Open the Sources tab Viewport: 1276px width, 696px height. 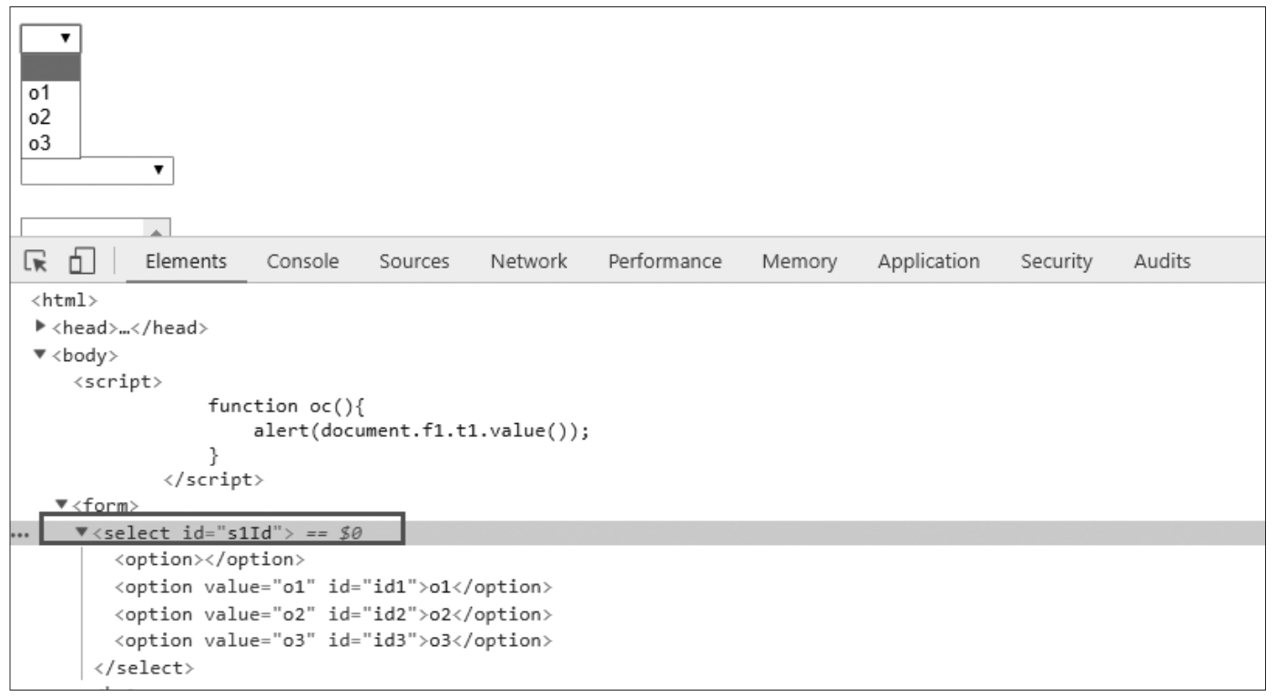pyautogui.click(x=414, y=261)
